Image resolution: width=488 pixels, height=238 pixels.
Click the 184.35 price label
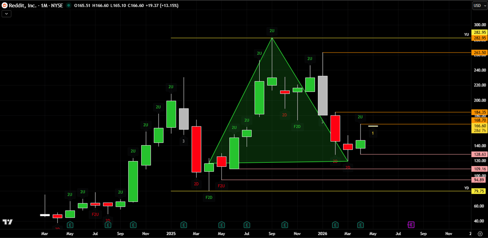479,112
